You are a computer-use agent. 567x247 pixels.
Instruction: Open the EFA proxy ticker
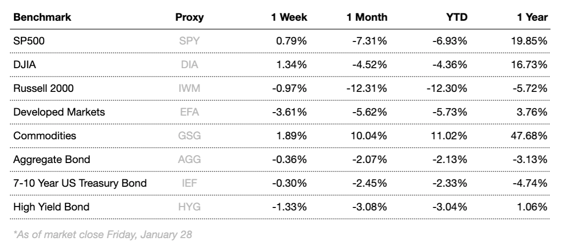click(x=189, y=112)
